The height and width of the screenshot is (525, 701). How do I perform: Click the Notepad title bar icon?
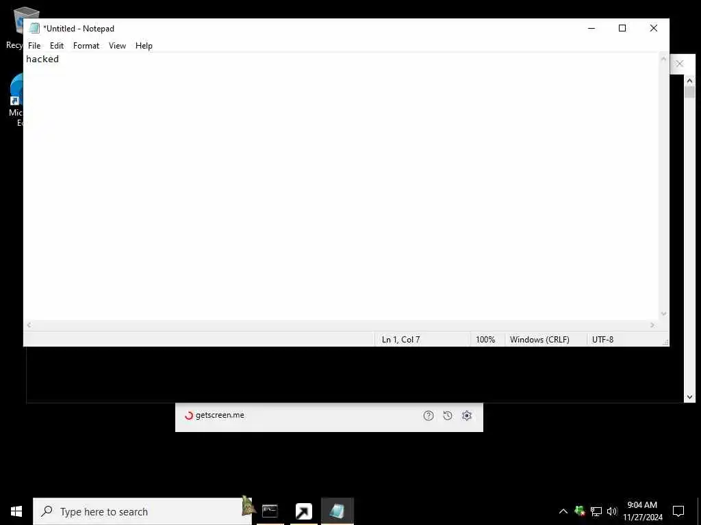click(34, 28)
